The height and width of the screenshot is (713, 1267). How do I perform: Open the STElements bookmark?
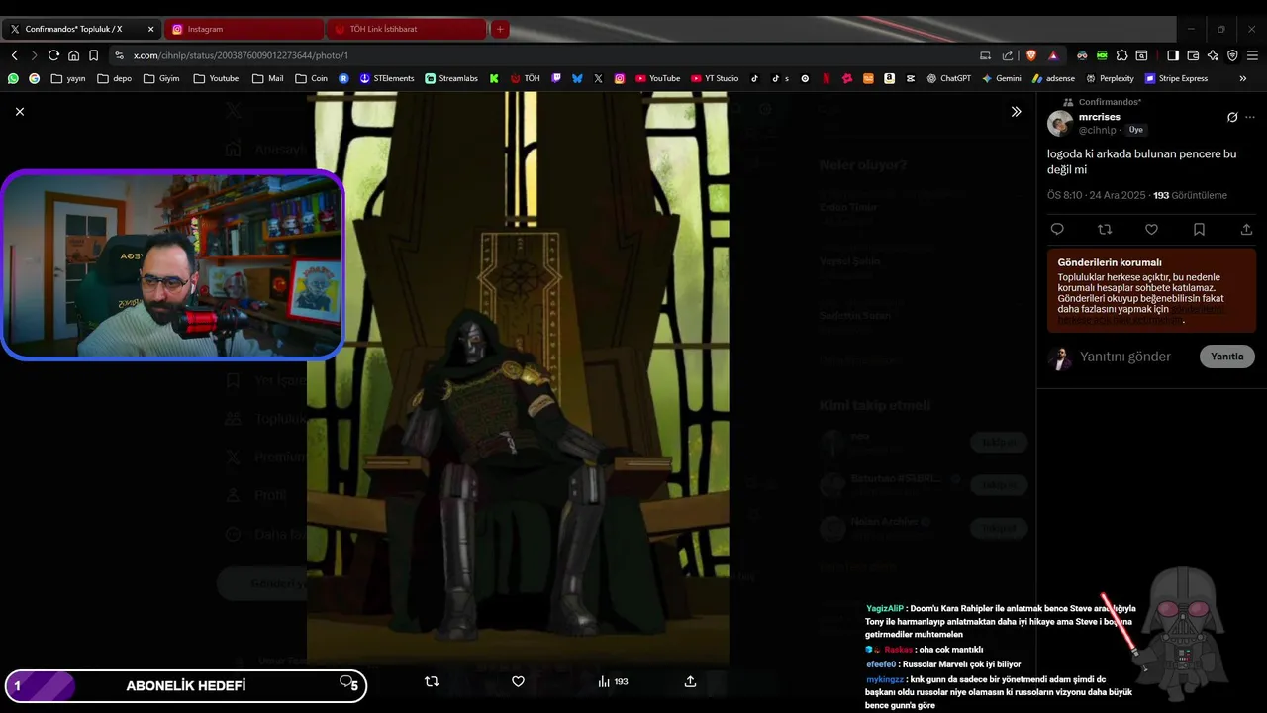(387, 78)
